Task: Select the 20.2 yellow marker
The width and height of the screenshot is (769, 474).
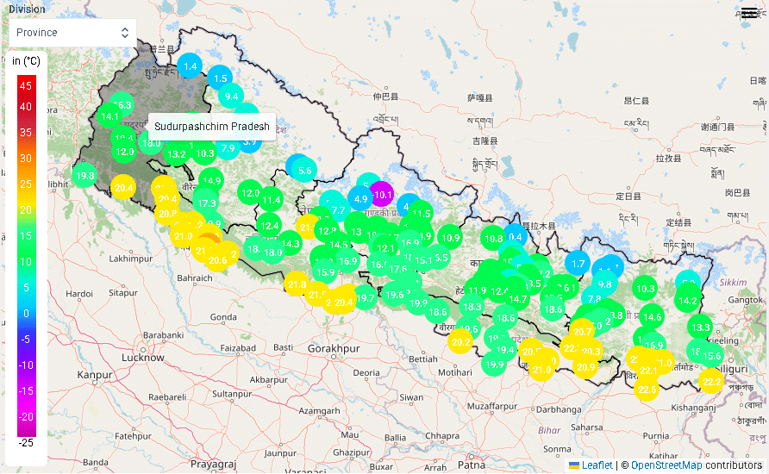Action: point(460,341)
